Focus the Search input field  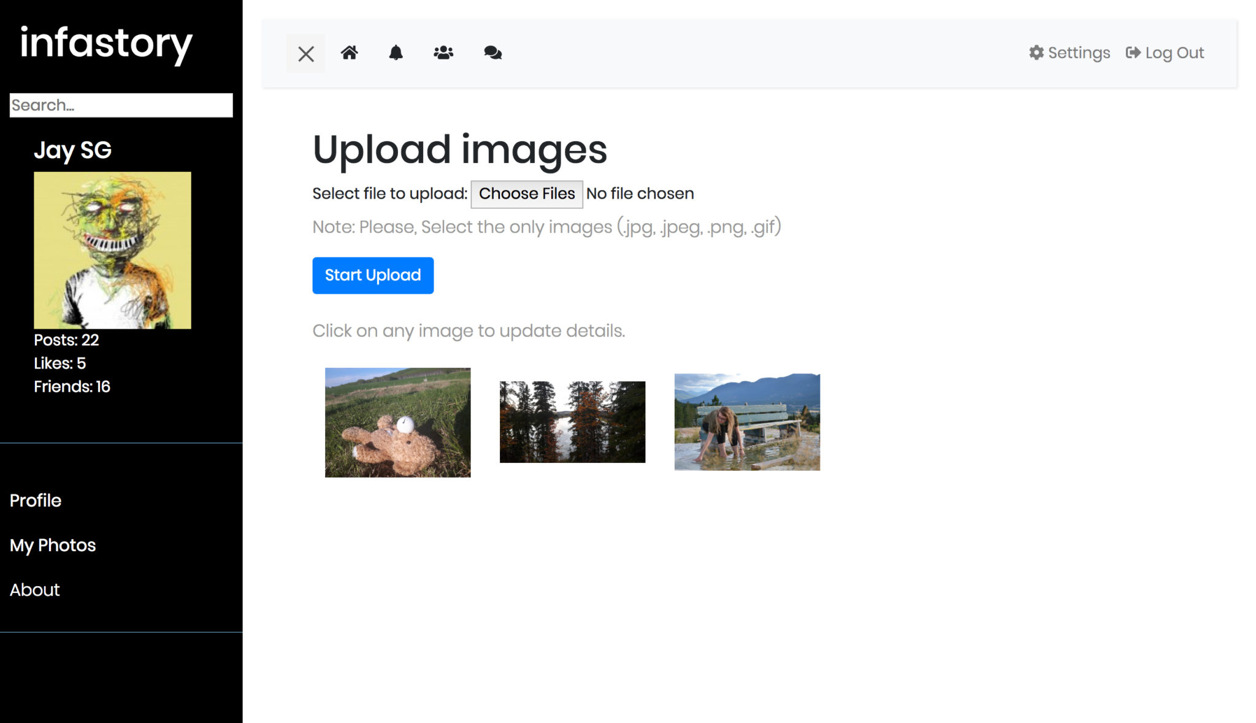(x=121, y=105)
